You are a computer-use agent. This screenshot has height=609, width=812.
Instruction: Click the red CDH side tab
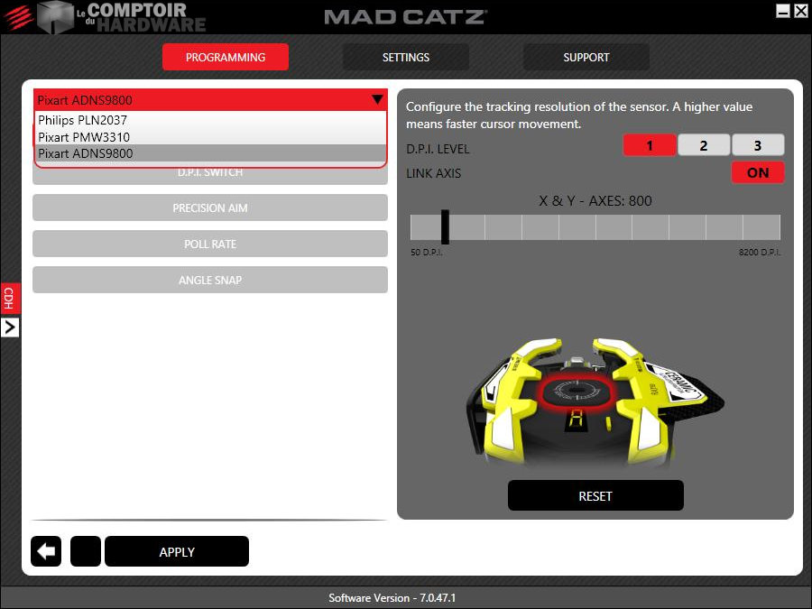[10, 298]
